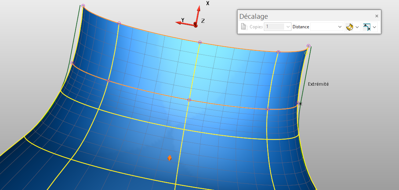
Task: Click the Copies page icon
Action: [244, 27]
